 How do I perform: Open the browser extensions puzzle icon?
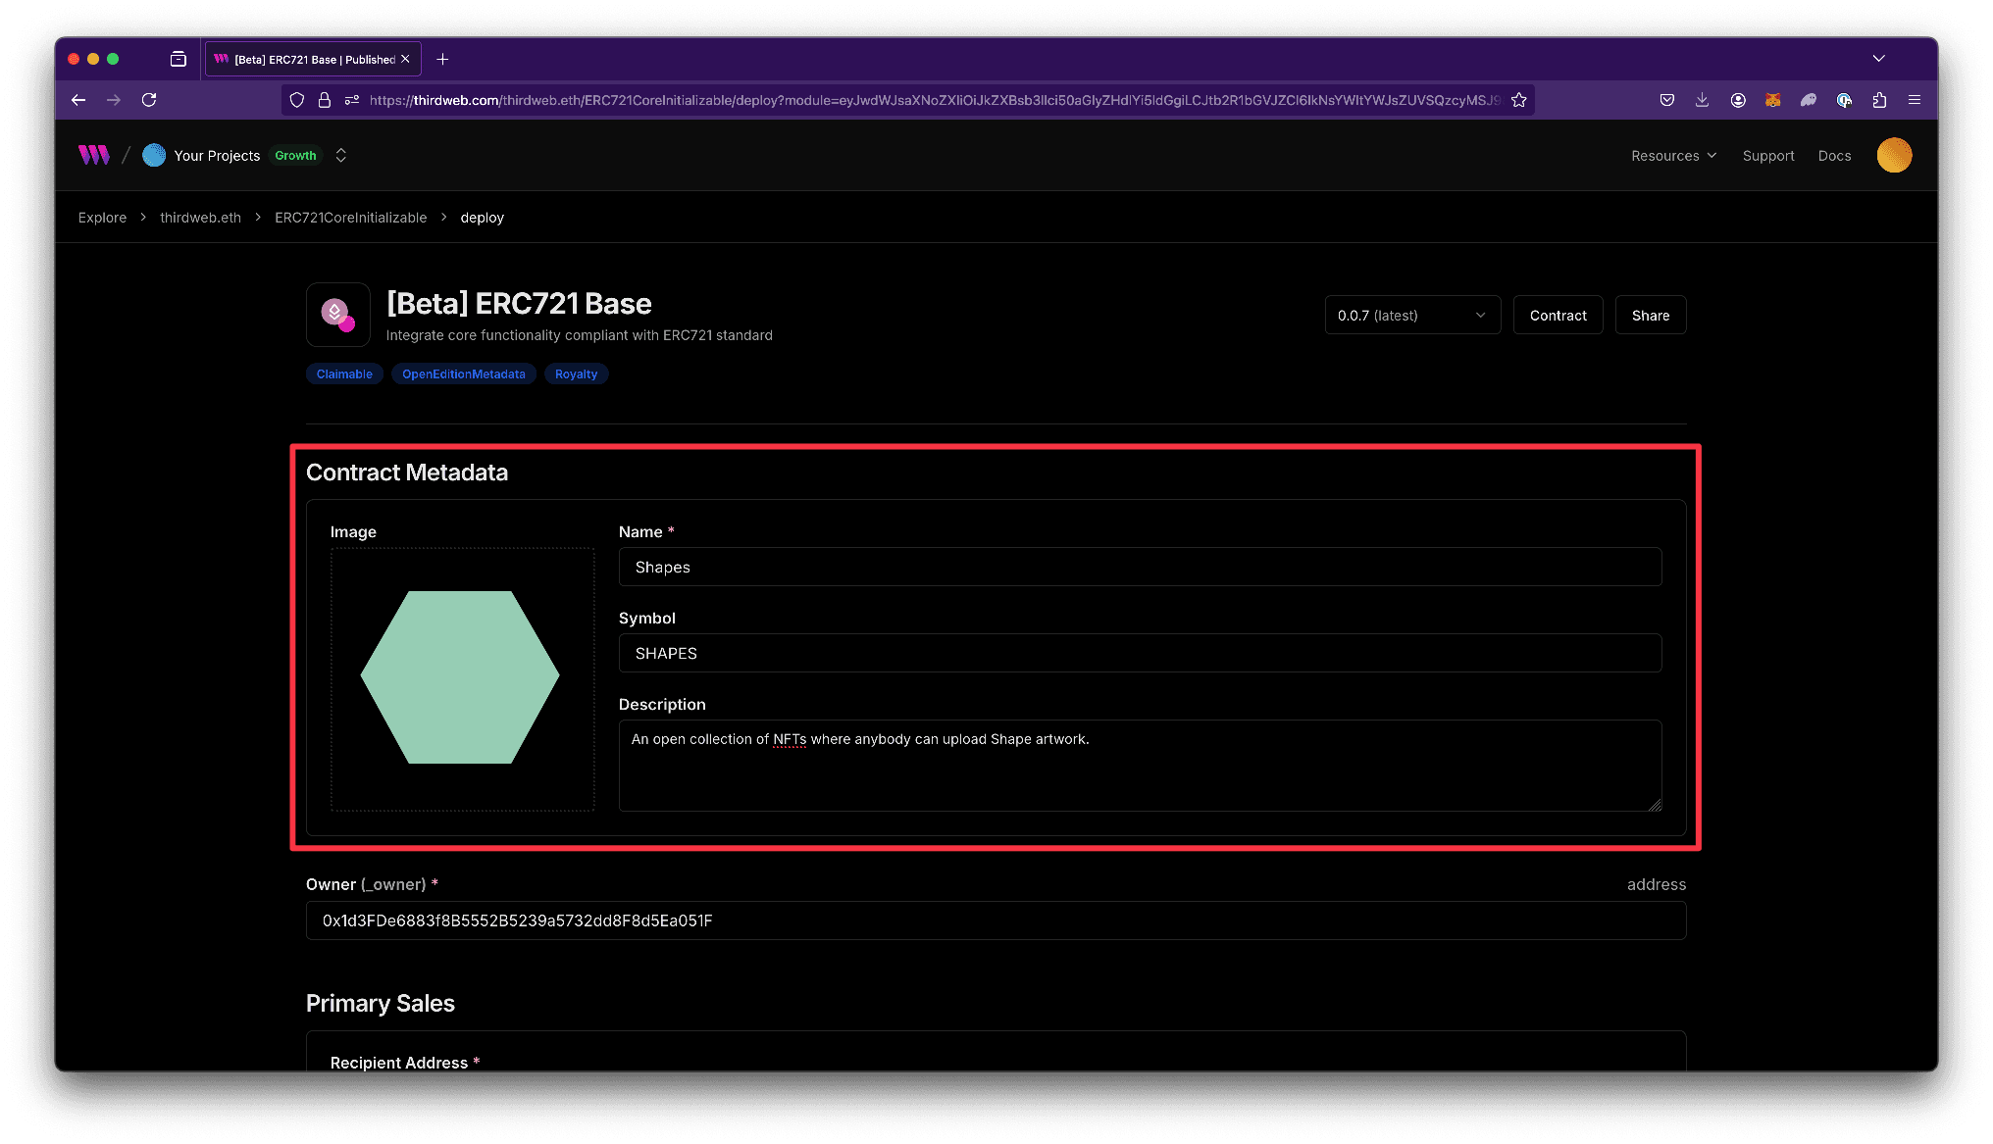coord(1879,99)
